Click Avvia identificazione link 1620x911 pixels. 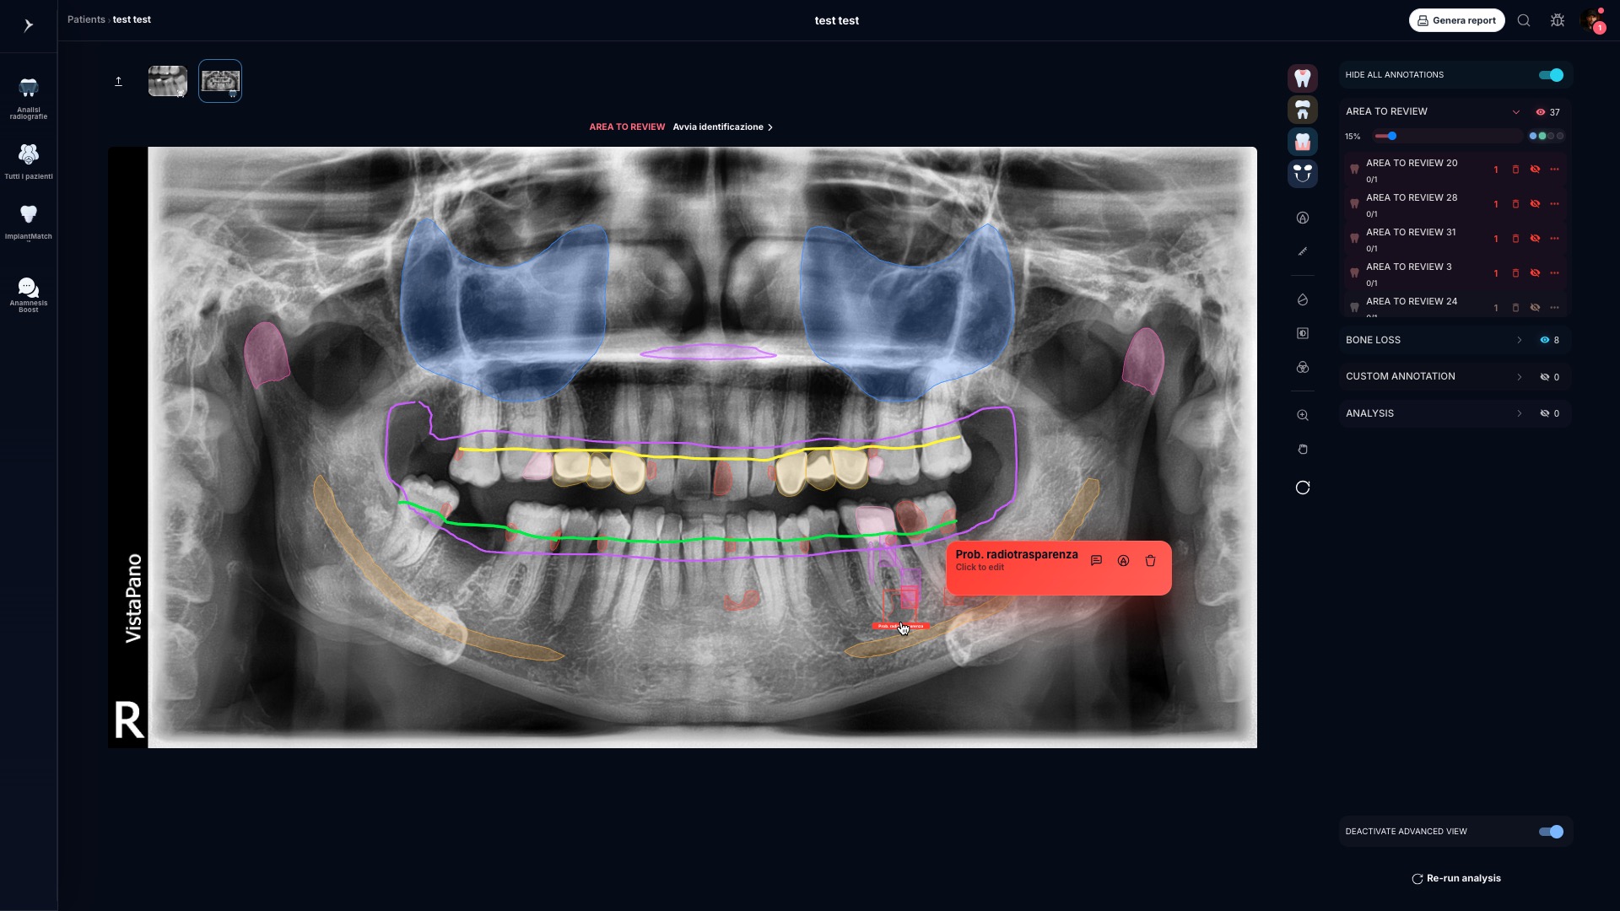722,127
